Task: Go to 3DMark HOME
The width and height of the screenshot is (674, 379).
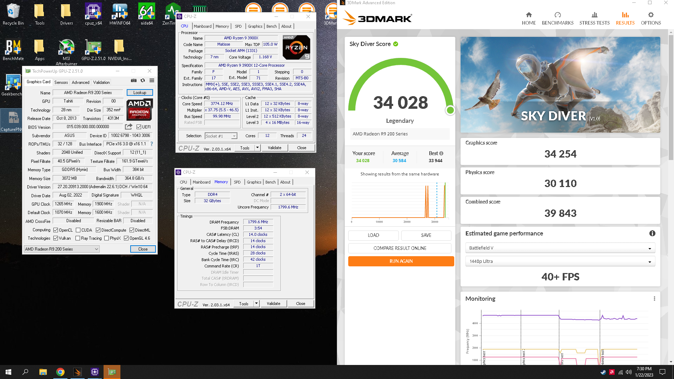Action: pos(529,19)
